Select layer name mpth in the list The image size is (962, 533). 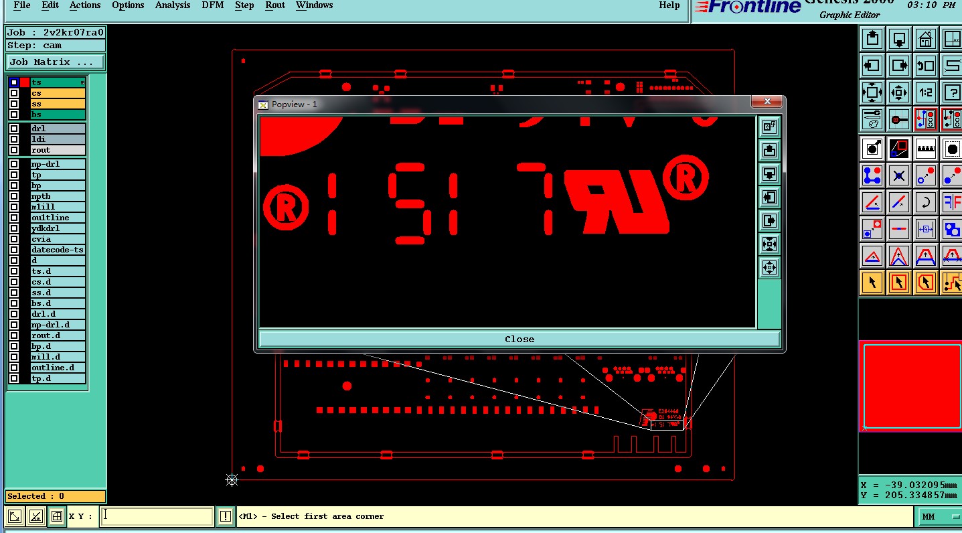coord(58,196)
